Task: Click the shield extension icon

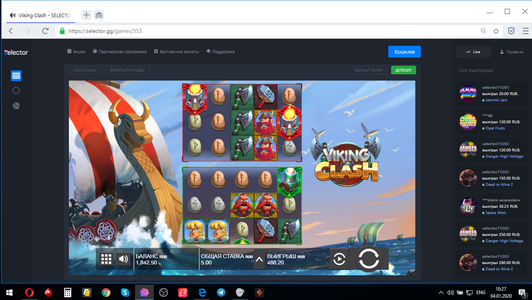Action: pos(511,31)
